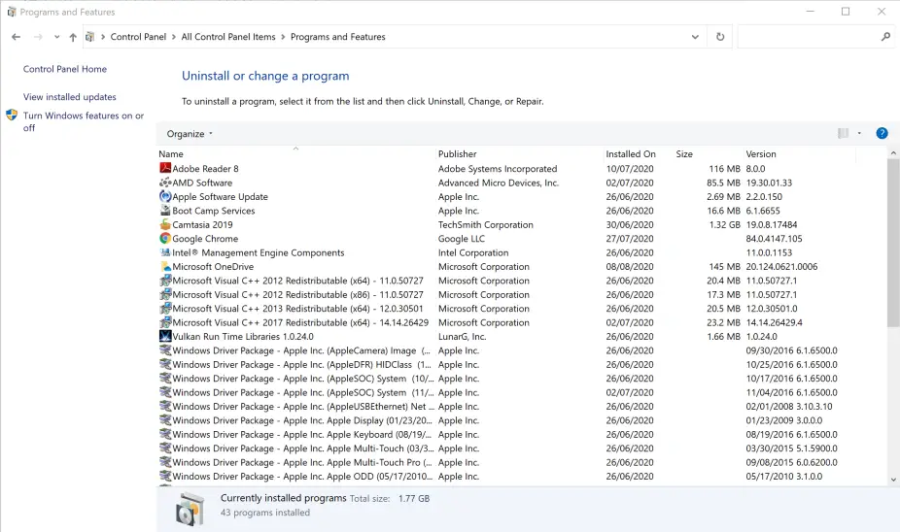Expand the chevron after Control Panel breadcrumb

tap(173, 37)
